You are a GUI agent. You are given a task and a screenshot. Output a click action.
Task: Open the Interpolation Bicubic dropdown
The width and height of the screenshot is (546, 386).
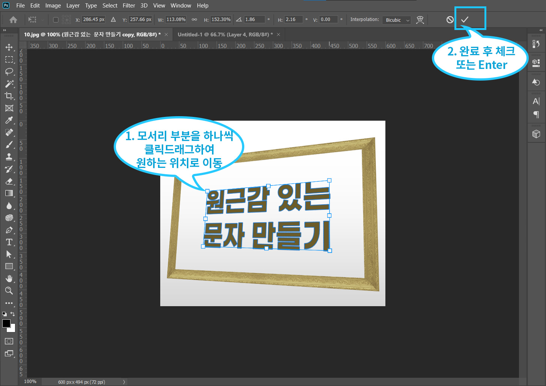point(397,20)
